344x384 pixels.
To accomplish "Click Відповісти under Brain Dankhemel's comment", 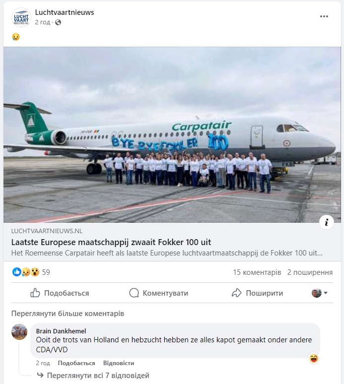I will pyautogui.click(x=119, y=363).
